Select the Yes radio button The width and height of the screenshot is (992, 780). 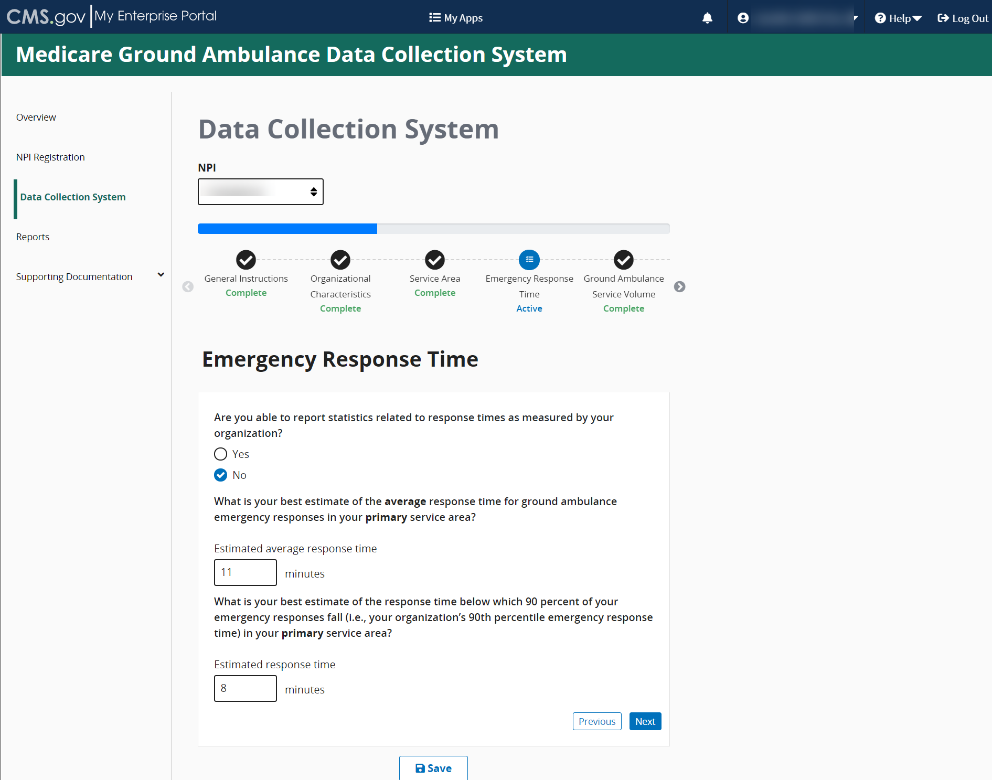[221, 454]
